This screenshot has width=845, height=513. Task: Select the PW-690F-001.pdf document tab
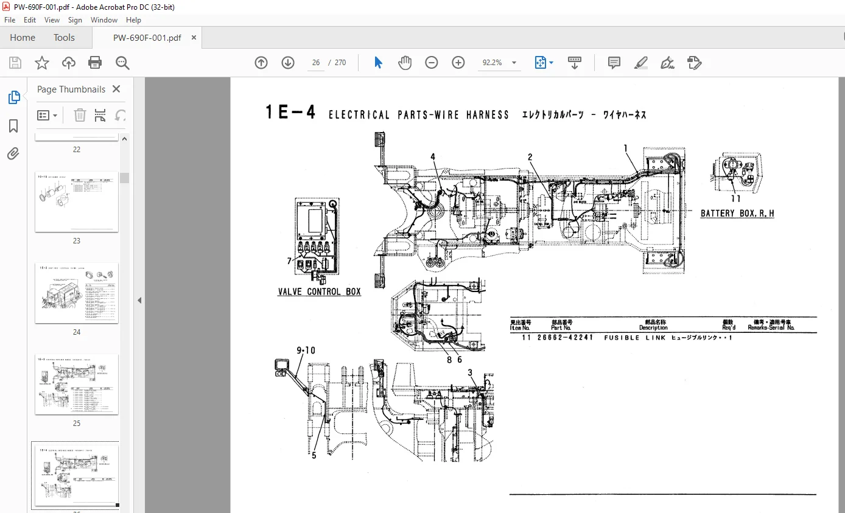(147, 38)
